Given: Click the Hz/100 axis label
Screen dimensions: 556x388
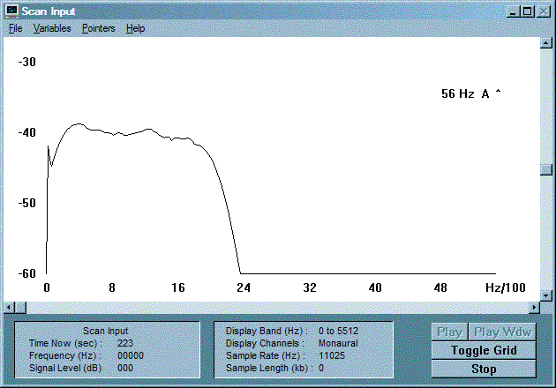Looking at the screenshot, I should (x=506, y=287).
